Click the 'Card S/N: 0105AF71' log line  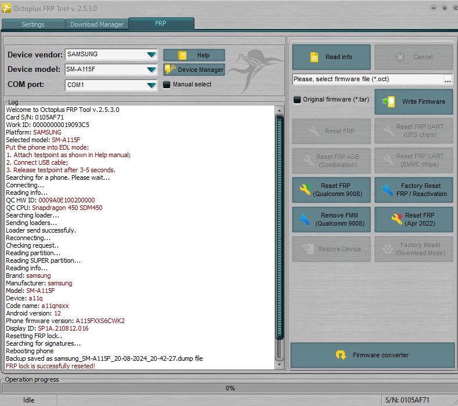tap(35, 117)
